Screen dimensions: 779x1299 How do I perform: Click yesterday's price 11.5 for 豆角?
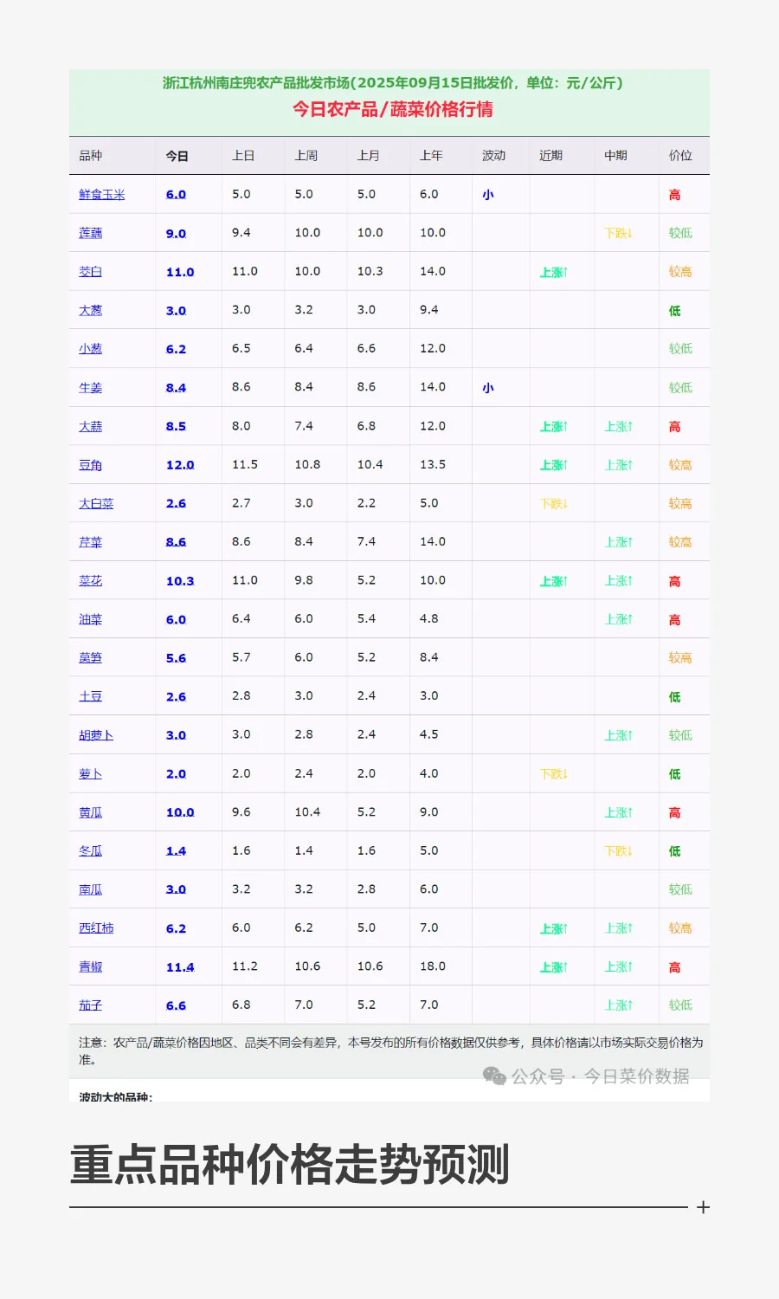(245, 464)
